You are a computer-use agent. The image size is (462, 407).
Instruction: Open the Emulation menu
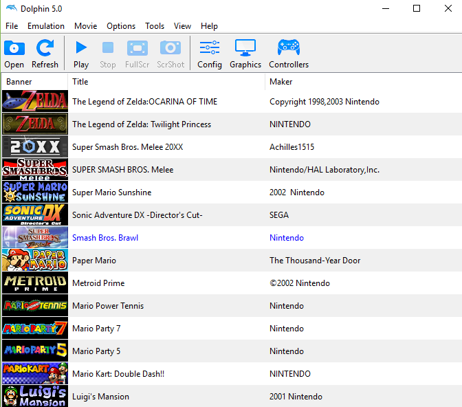tap(46, 26)
